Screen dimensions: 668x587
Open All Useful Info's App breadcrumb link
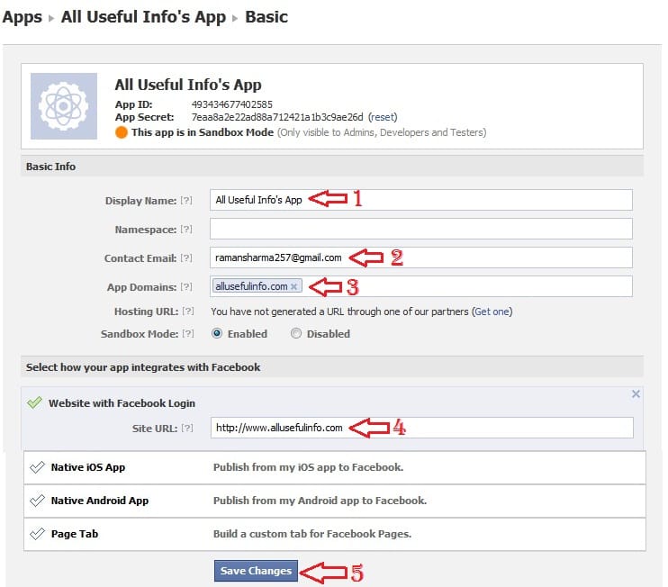143,17
